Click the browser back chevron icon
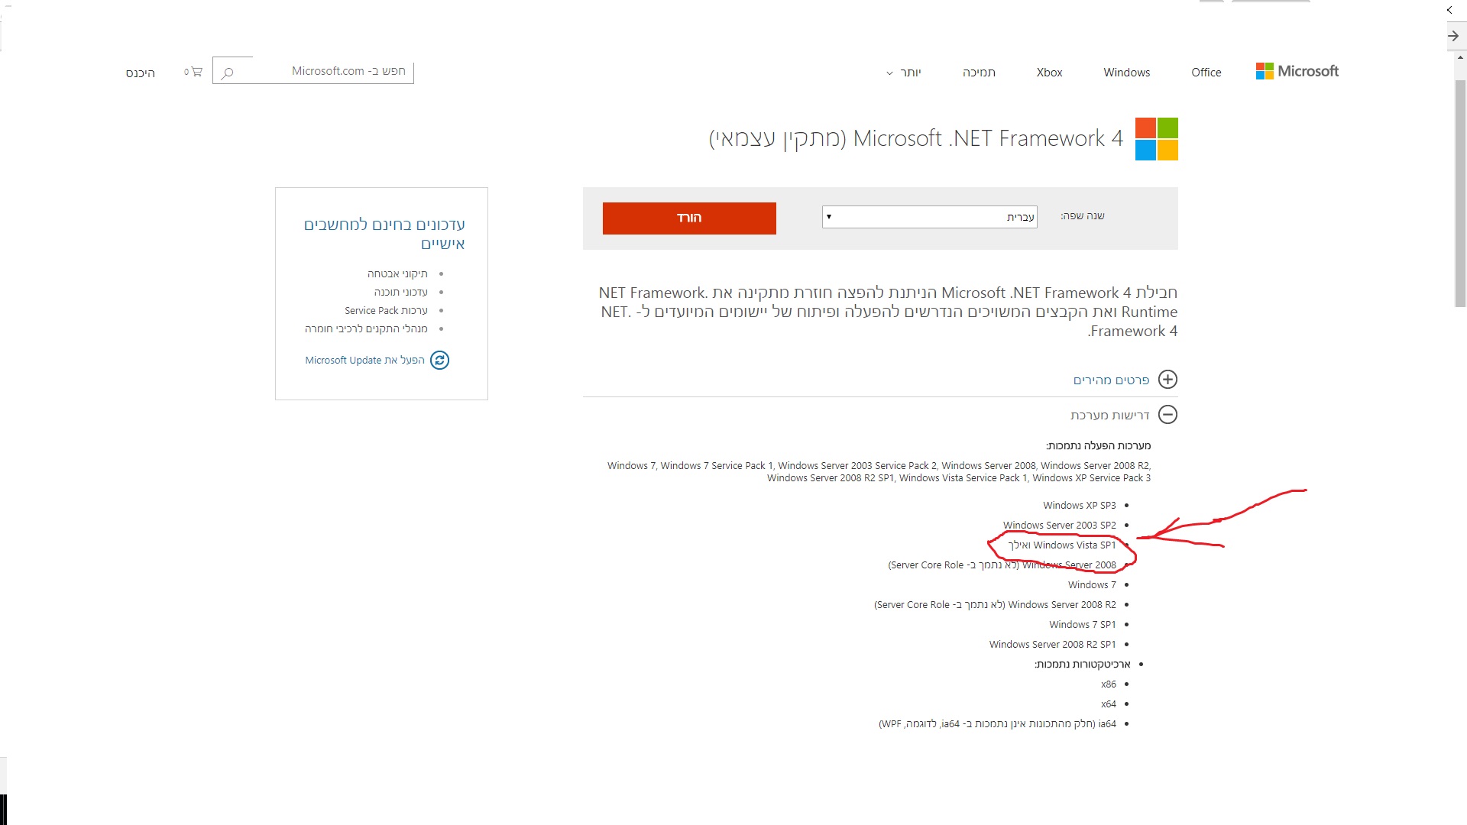Screen dimensions: 1467x825 1449,10
